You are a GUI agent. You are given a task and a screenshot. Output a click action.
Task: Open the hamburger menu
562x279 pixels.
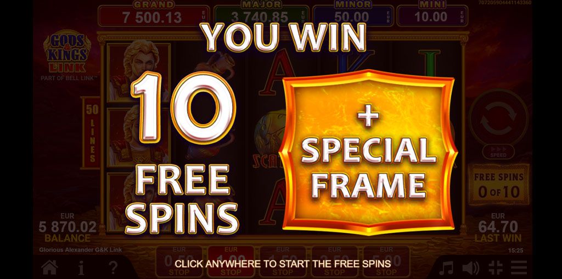519,268
